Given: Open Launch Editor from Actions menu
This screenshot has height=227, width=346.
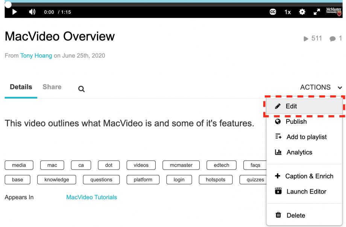Looking at the screenshot, I should click(x=304, y=192).
